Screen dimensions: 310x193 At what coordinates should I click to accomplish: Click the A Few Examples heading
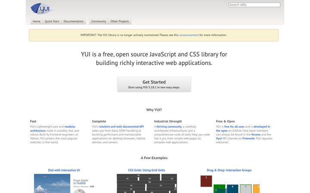[x=154, y=158]
